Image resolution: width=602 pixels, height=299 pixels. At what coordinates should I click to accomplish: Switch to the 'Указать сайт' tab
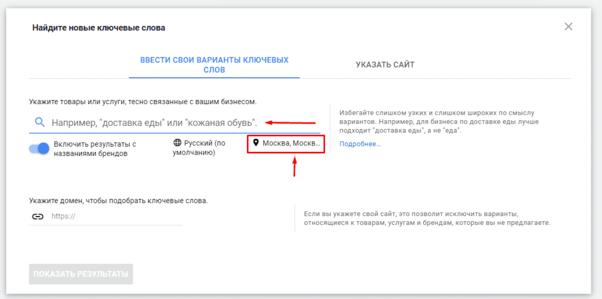click(x=385, y=65)
